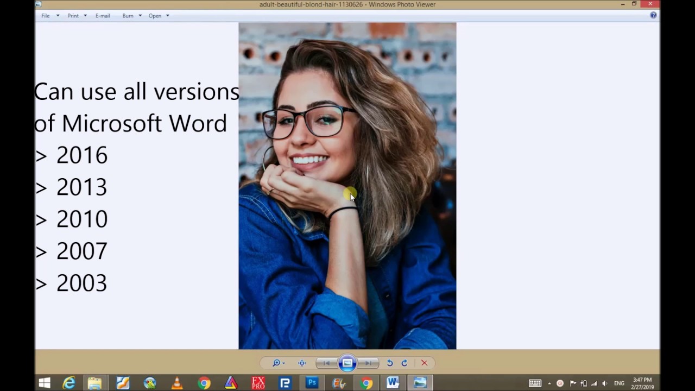The height and width of the screenshot is (391, 695).
Task: Rotate the photo counterclockwise
Action: pyautogui.click(x=390, y=363)
